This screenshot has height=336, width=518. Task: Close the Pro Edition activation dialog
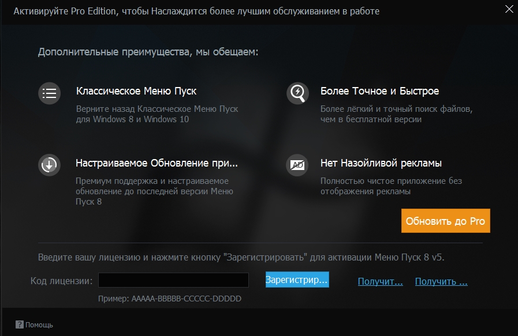509,9
